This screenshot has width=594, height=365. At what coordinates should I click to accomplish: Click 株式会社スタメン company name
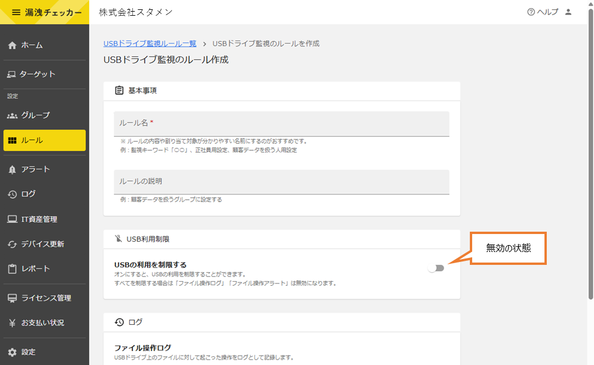coord(136,12)
